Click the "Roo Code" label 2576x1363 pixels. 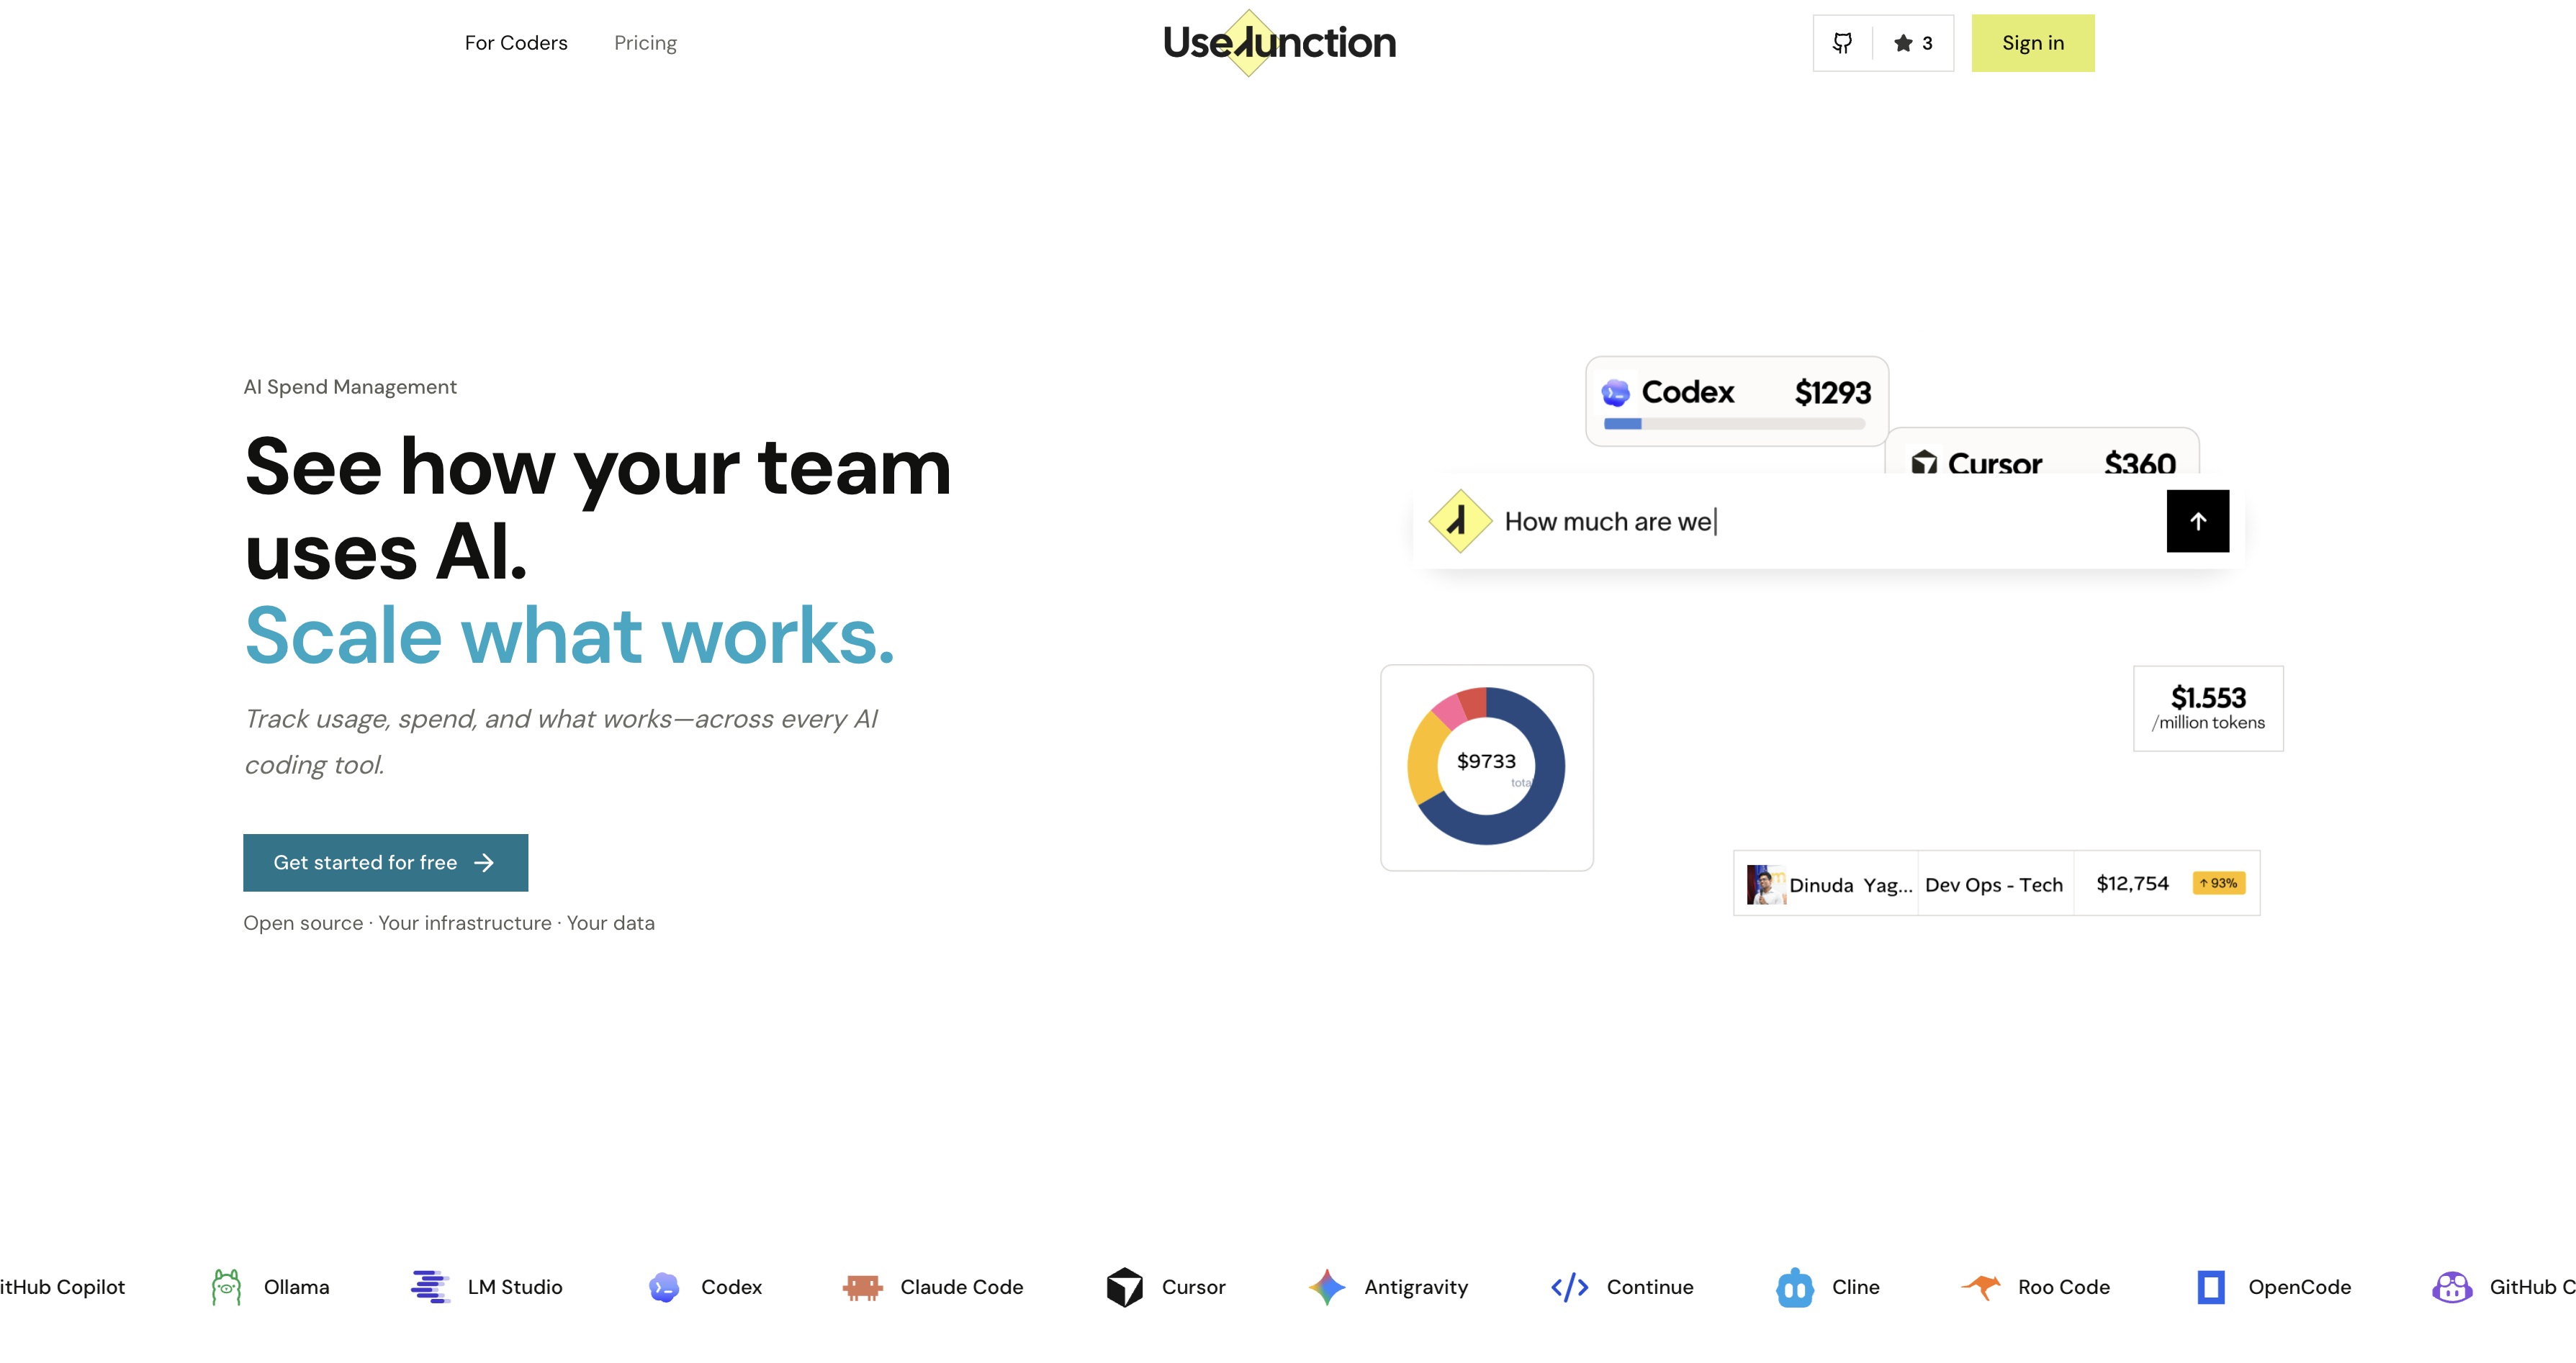pos(2063,1287)
